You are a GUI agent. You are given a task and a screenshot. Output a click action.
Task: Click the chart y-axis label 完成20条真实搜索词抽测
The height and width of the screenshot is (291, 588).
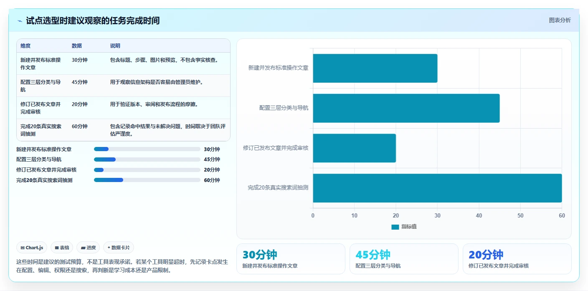(278, 188)
